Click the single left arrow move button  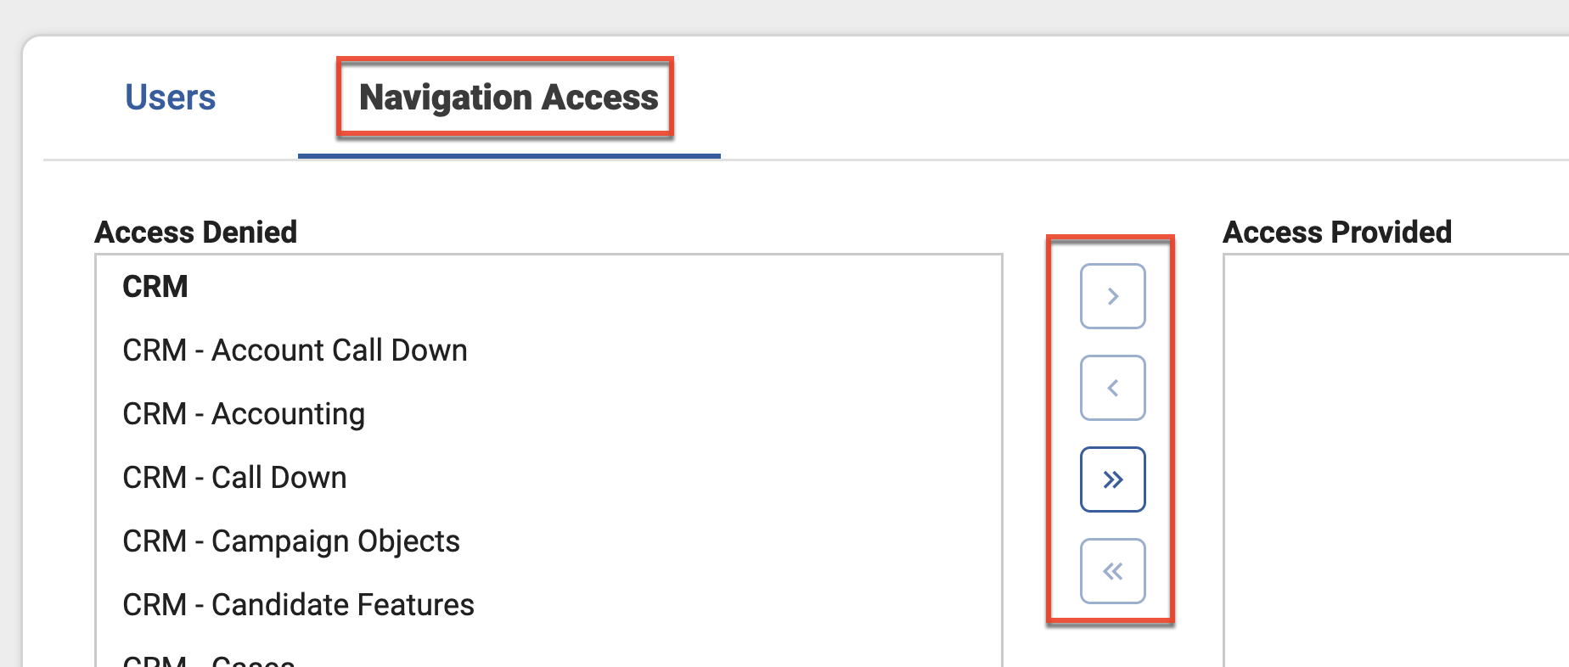tap(1112, 388)
